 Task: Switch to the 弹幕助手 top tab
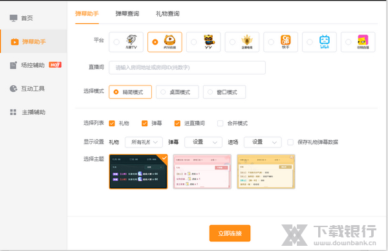pos(87,14)
